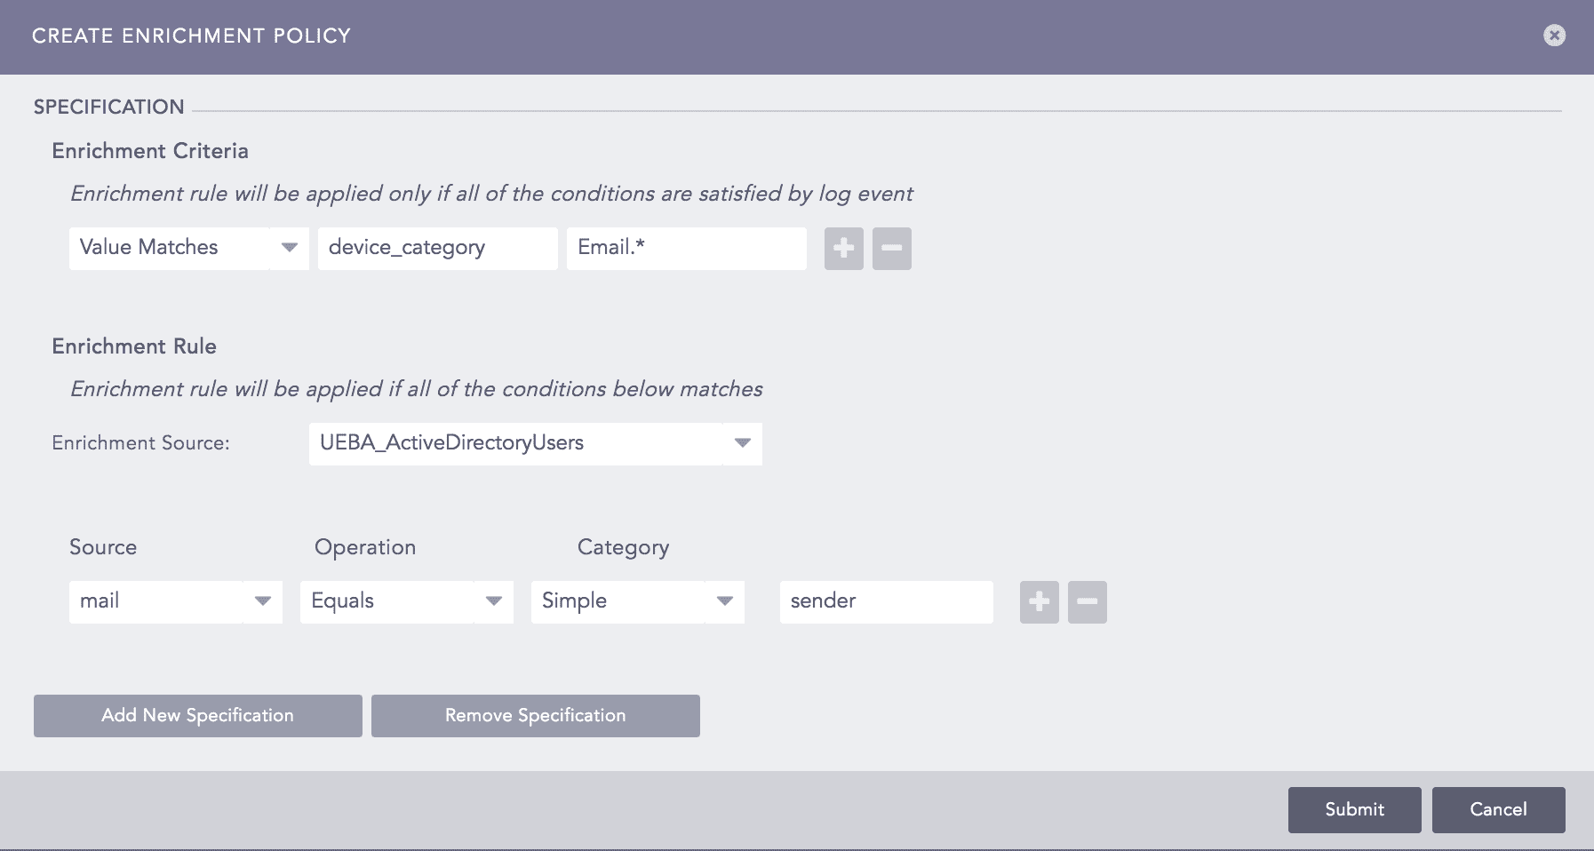This screenshot has width=1594, height=851.
Task: Open the Equals Operation dropdown
Action: tap(388, 601)
